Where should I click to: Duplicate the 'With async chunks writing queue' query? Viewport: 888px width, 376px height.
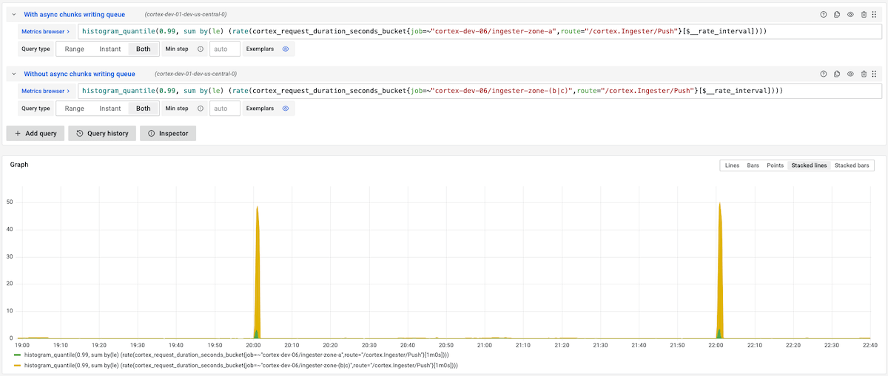coord(837,14)
